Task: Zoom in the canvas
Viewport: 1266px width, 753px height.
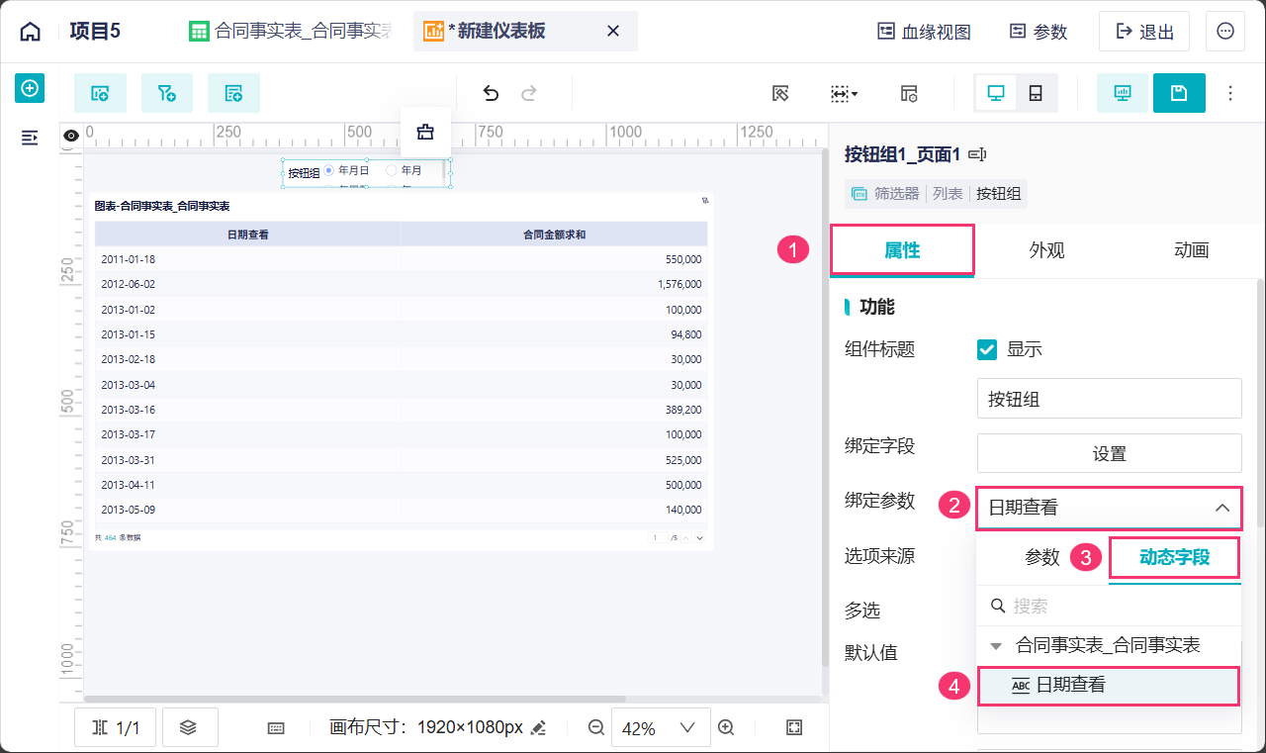Action: pos(726,727)
